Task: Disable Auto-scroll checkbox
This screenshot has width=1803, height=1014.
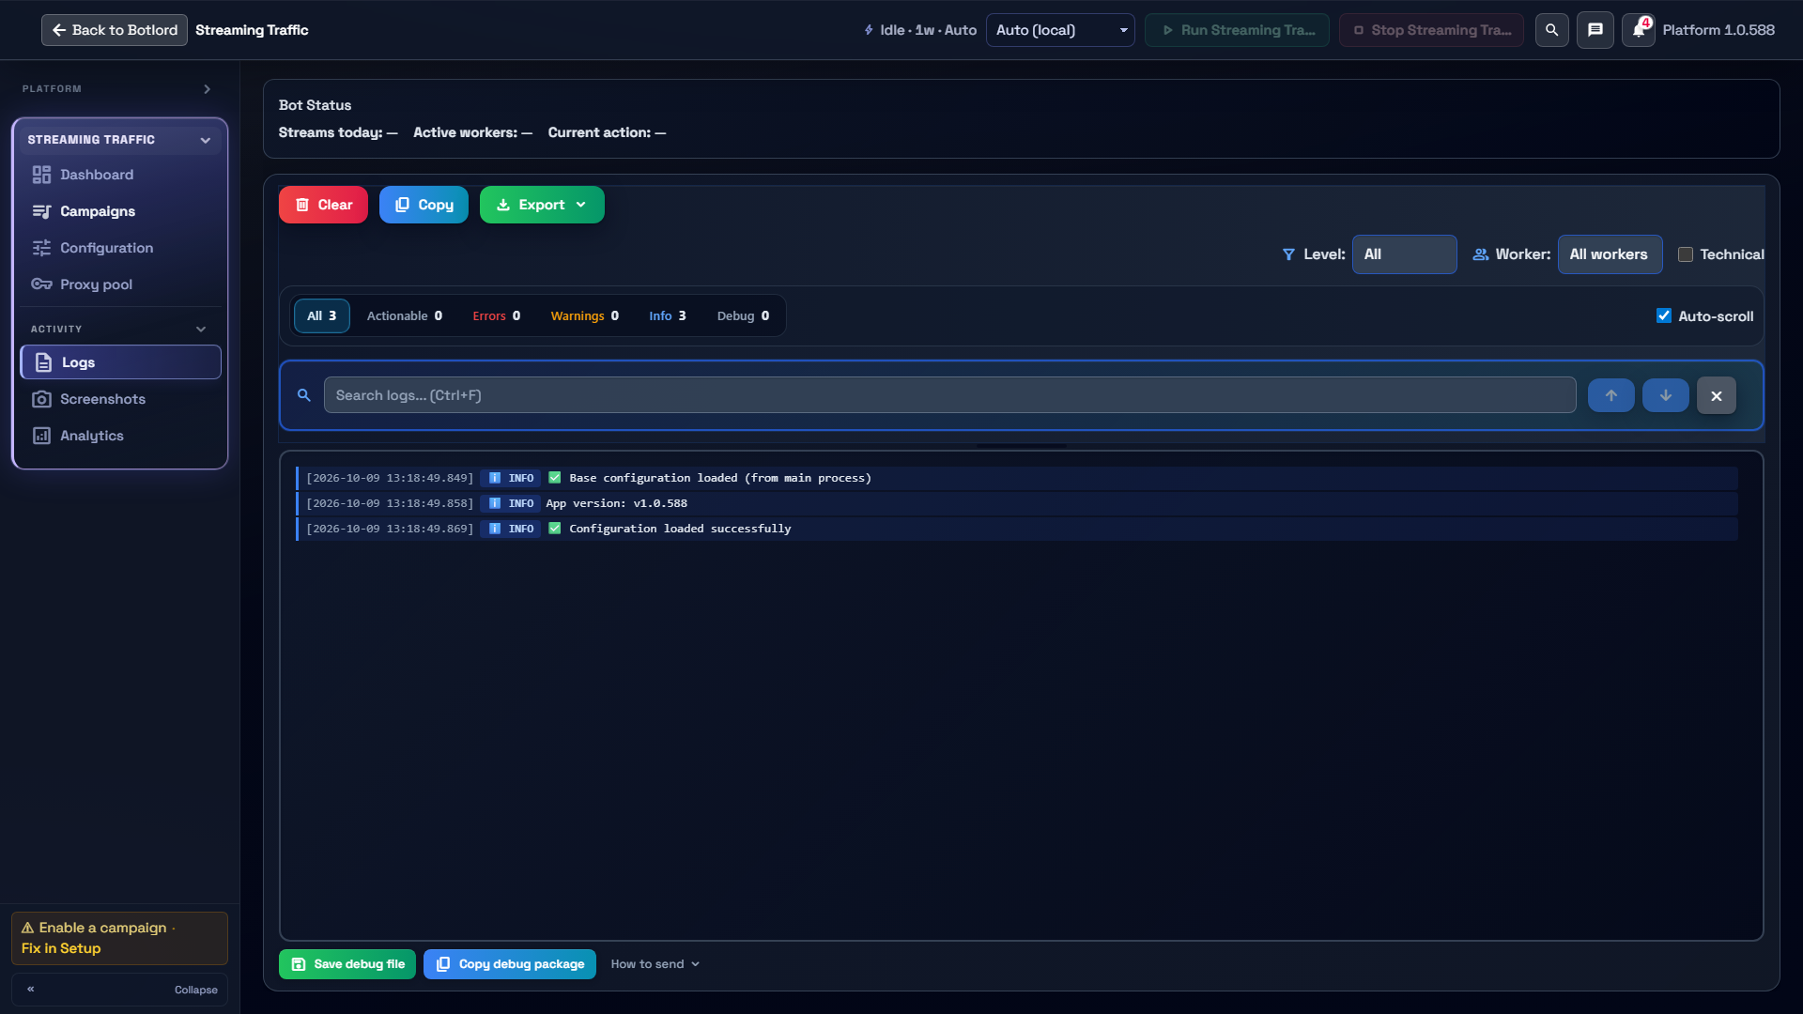Action: (x=1664, y=315)
